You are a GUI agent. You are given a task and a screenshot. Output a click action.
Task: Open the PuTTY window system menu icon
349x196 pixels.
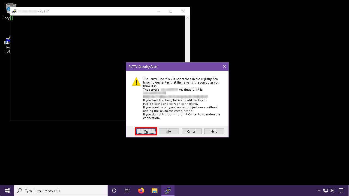[x=14, y=11]
